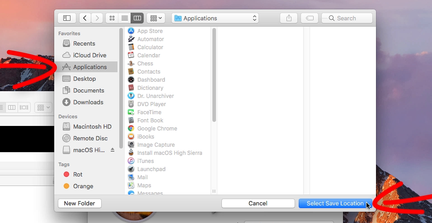Click the Install macOS High Sierra icon
Screen dimensions: 432x223
tap(131, 153)
